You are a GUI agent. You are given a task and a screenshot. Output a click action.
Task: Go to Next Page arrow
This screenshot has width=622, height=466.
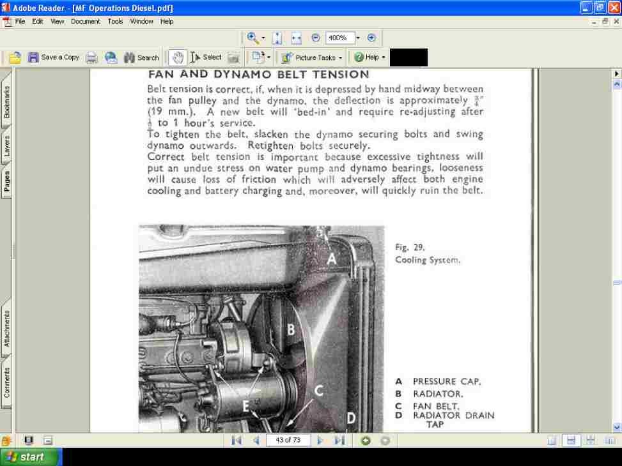(x=320, y=440)
